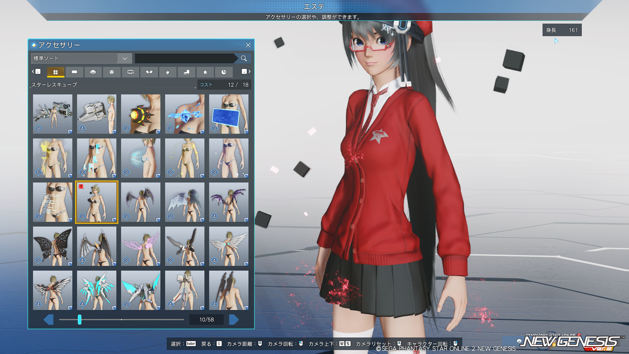Open the halo ring accessory category tab
This screenshot has width=629, height=354.
tap(130, 72)
